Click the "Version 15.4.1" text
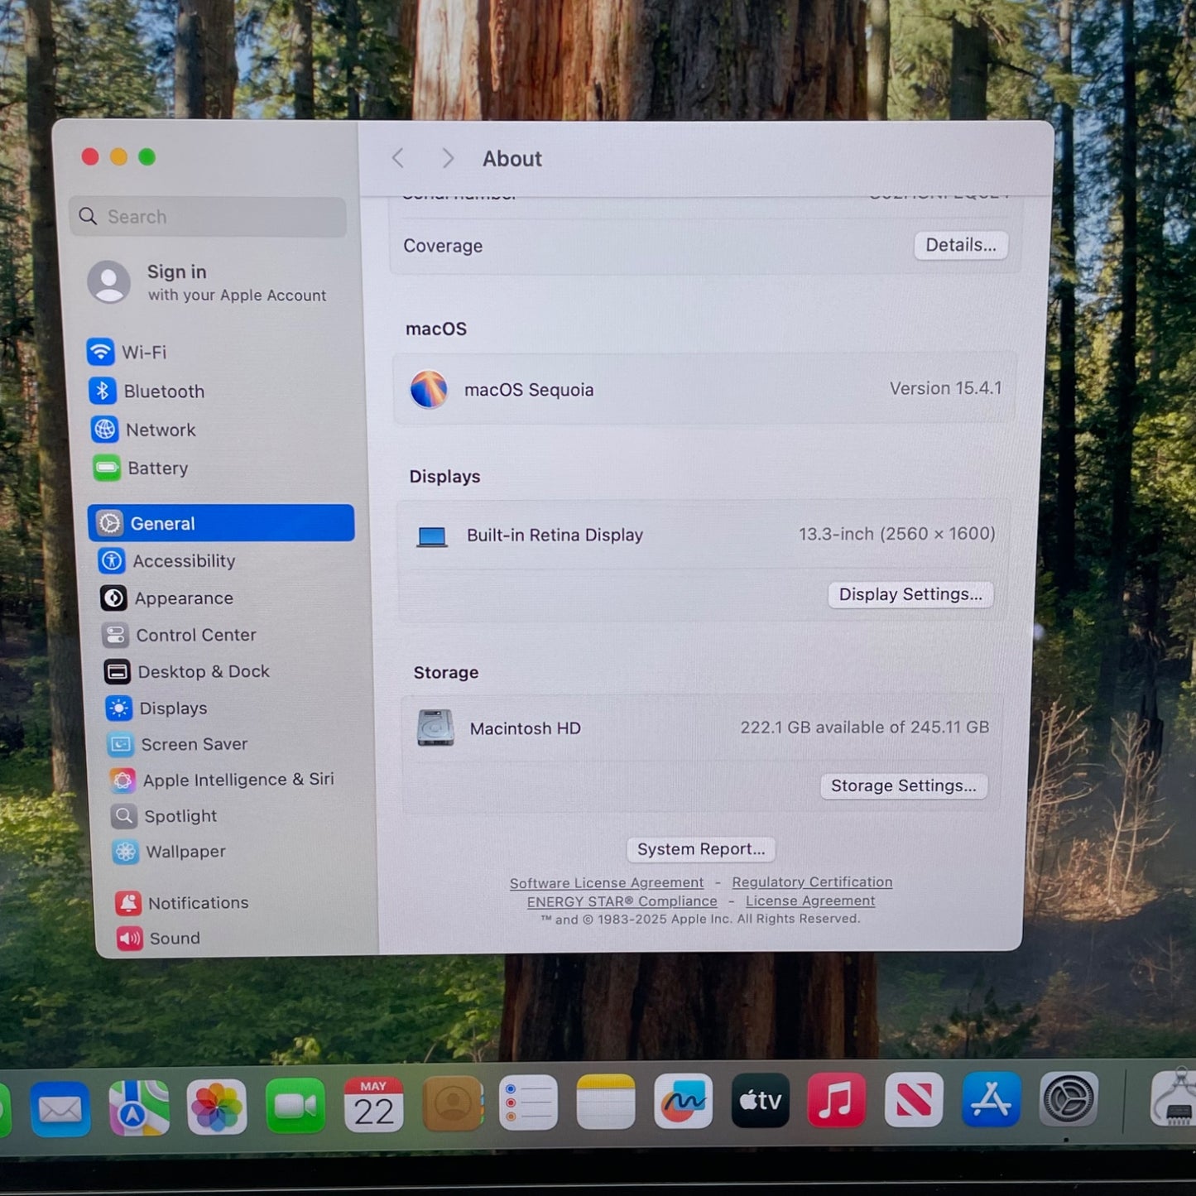Viewport: 1196px width, 1196px height. [945, 388]
